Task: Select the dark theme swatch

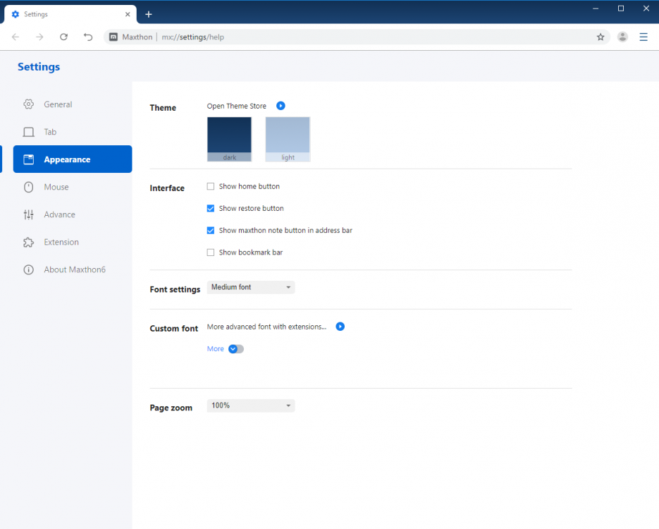Action: click(x=229, y=138)
